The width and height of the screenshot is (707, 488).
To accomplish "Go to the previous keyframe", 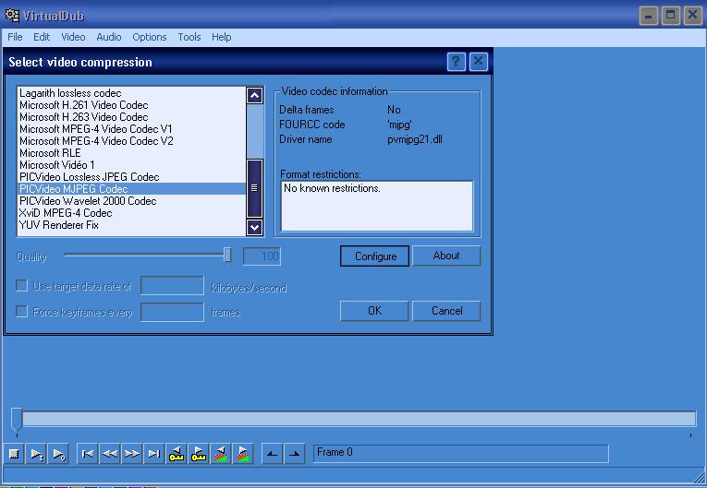I will click(x=177, y=454).
